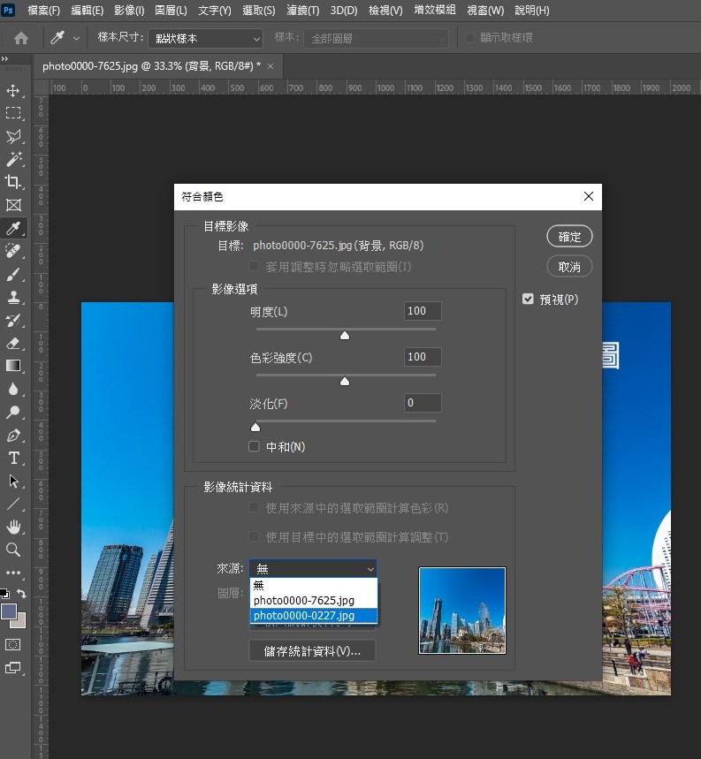Check 顯示取樣環 show sampling ring option
This screenshot has width=701, height=759.
[x=470, y=38]
